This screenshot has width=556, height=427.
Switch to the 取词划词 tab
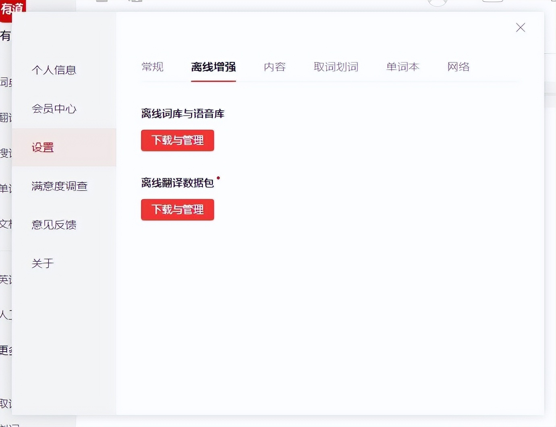click(x=336, y=67)
